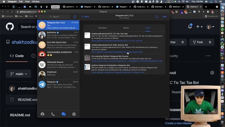This screenshot has width=225, height=127.
Task: Click search magnifier icon in group info header
Action: (x=156, y=17)
